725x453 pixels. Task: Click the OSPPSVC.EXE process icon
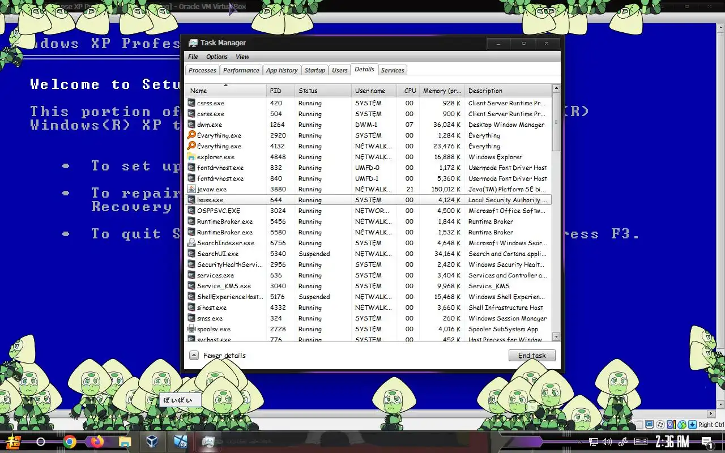(191, 211)
